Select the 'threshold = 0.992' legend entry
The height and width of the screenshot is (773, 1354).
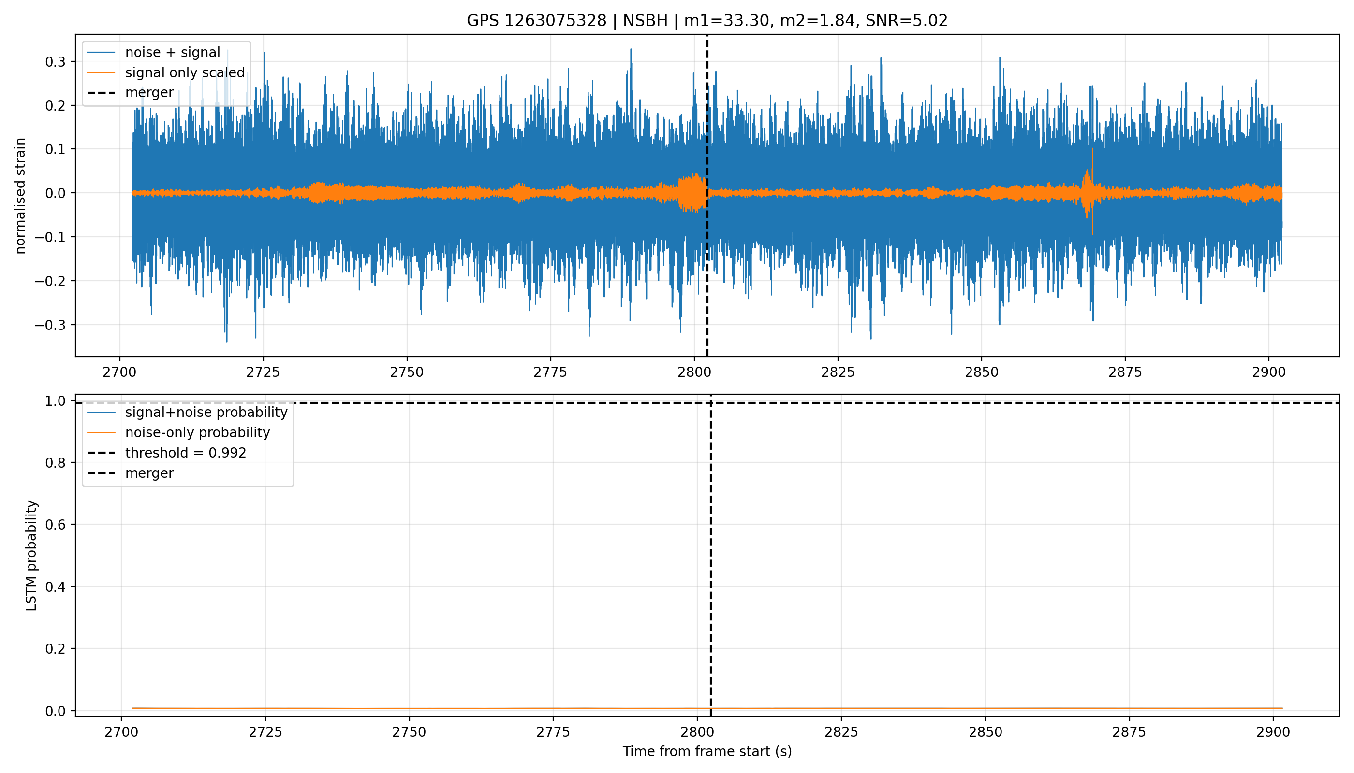pos(167,453)
